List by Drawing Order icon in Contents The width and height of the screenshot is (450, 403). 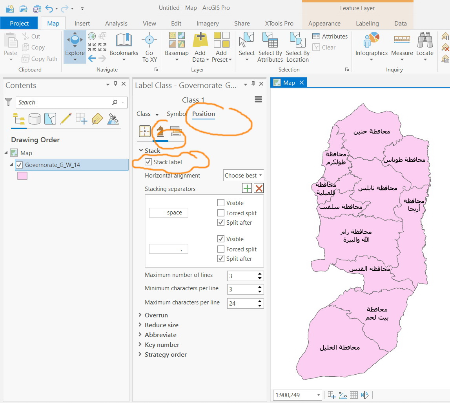(19, 119)
